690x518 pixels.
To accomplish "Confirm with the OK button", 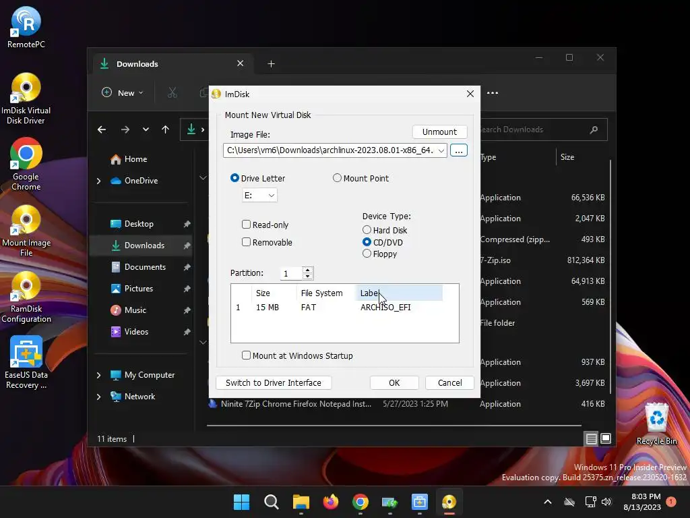I will [394, 383].
